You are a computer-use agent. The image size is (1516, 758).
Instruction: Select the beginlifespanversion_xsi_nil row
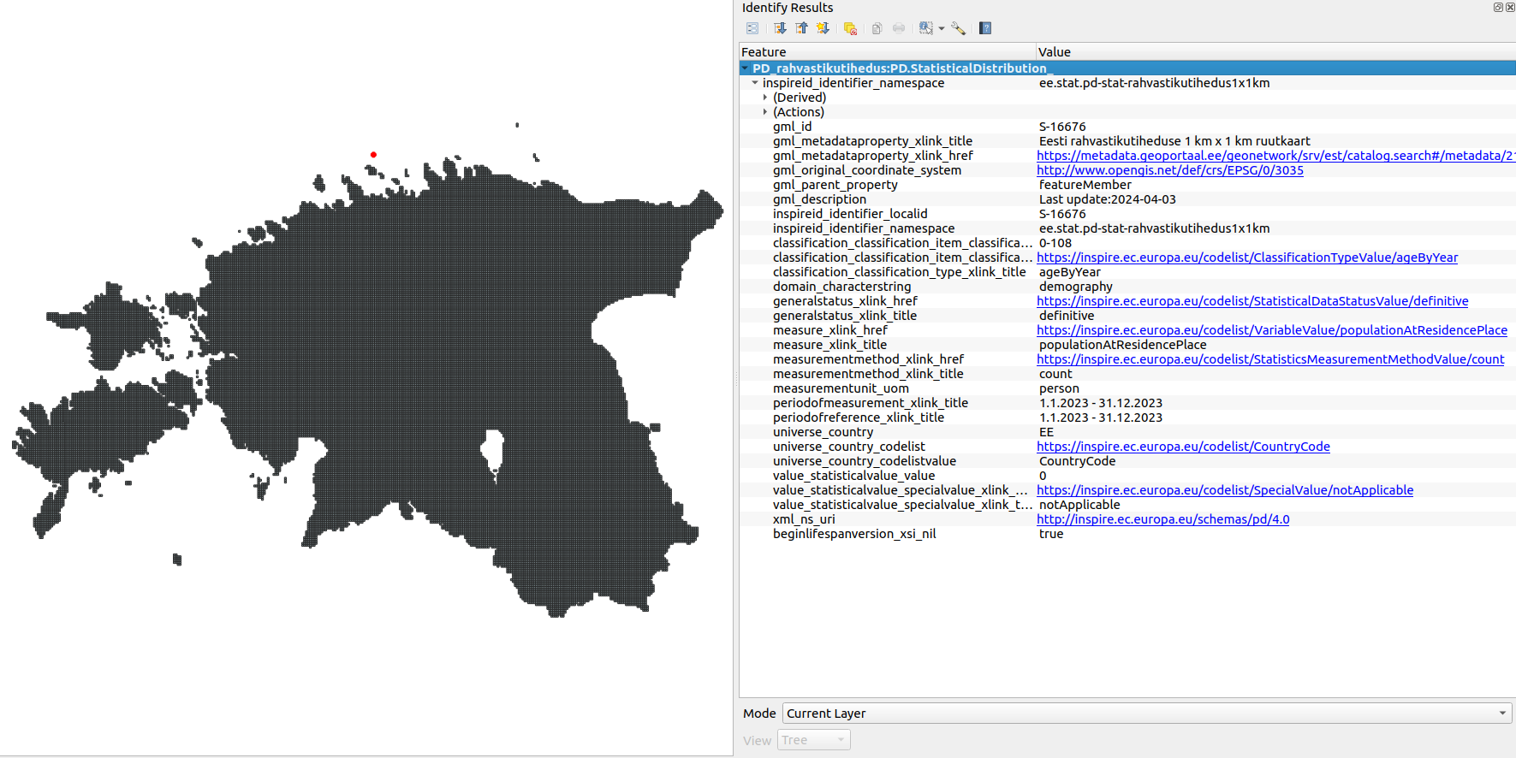pyautogui.click(x=1127, y=534)
